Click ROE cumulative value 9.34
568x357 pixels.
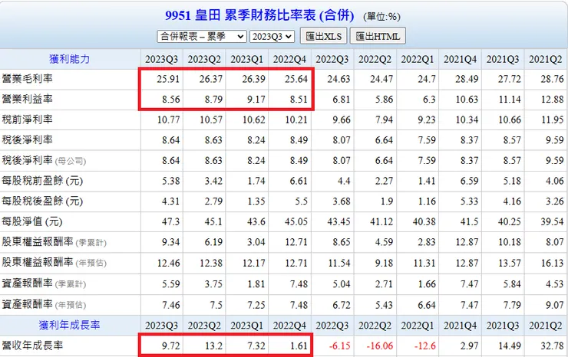point(171,242)
